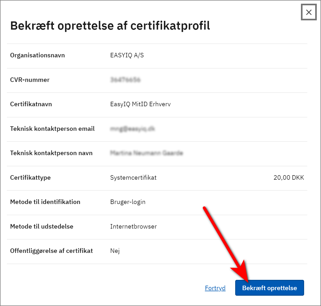Select the organisation value 'EASYIQ A/S'
The width and height of the screenshot is (321, 306).
tap(127, 55)
